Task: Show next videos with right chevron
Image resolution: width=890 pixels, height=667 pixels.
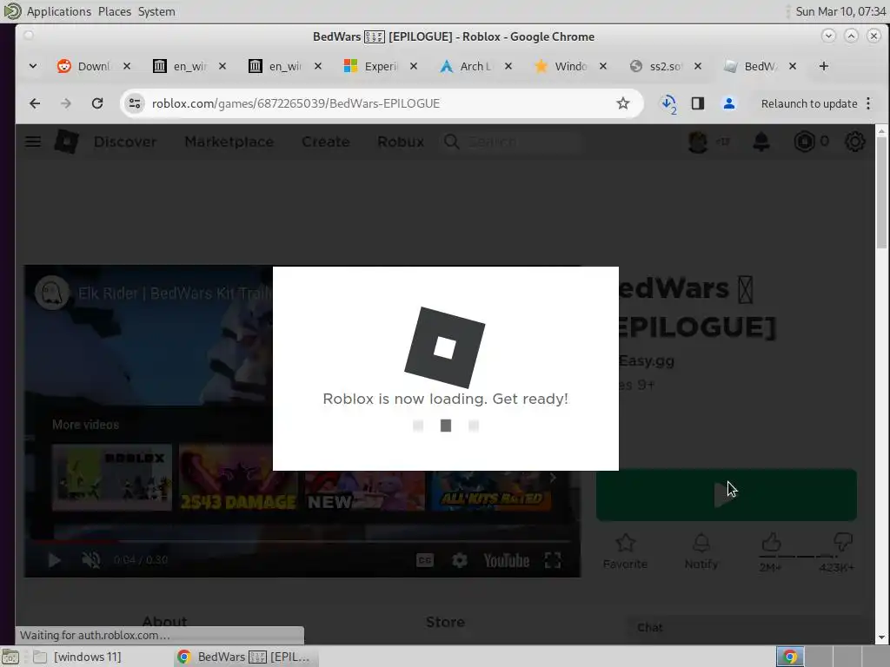Action: tap(552, 479)
